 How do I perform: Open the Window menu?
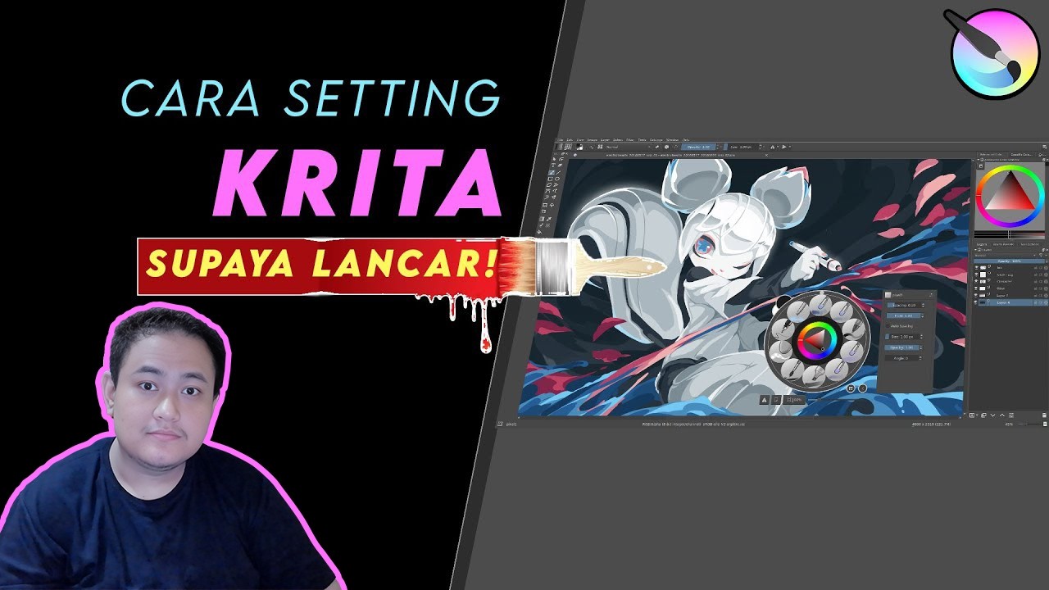[672, 139]
